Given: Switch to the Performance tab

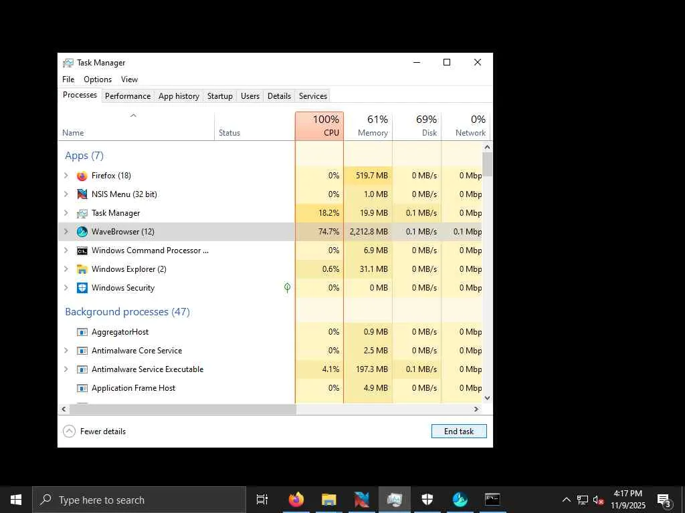Looking at the screenshot, I should pos(128,96).
